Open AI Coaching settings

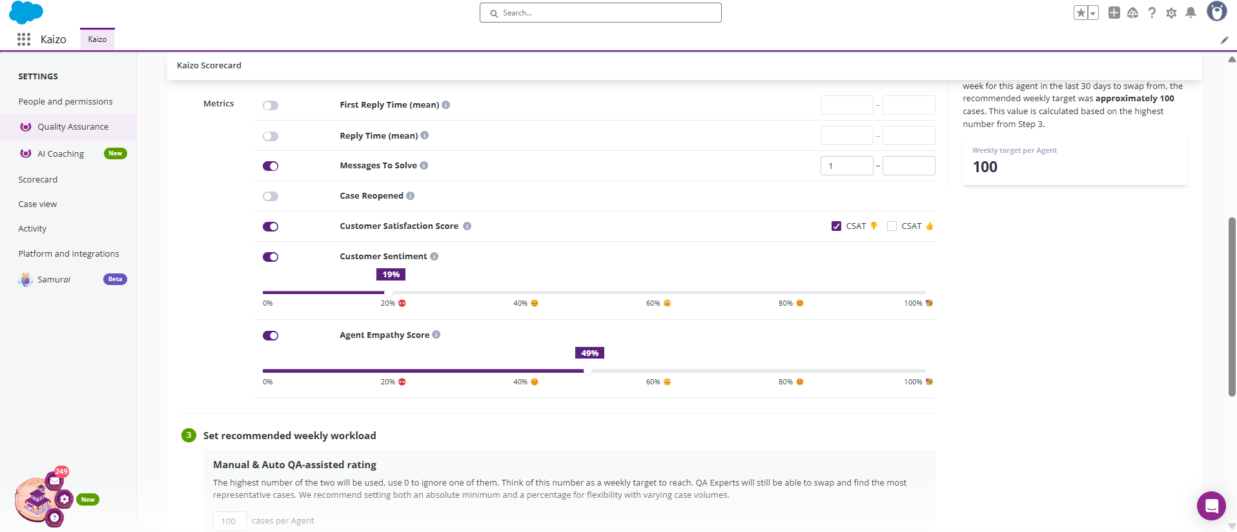click(x=61, y=153)
